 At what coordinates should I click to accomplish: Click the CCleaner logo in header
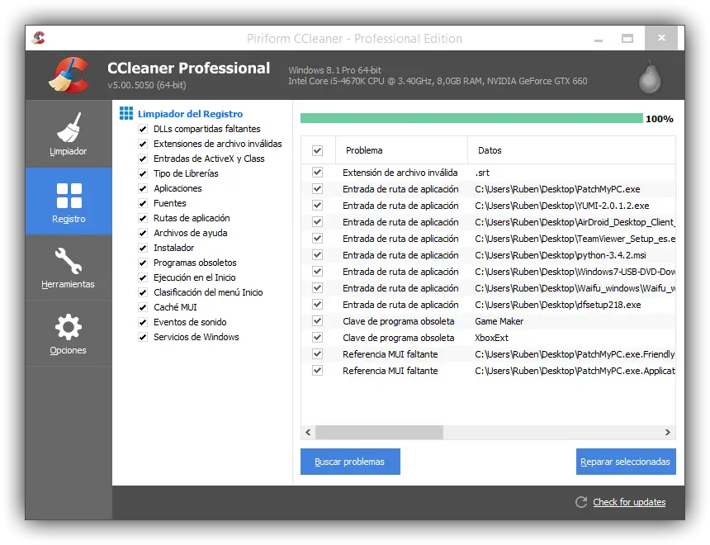click(x=68, y=74)
